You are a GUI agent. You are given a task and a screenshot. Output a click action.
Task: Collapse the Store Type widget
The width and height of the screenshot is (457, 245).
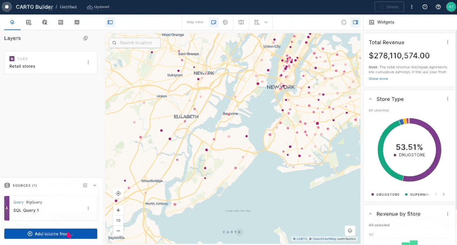(x=370, y=99)
